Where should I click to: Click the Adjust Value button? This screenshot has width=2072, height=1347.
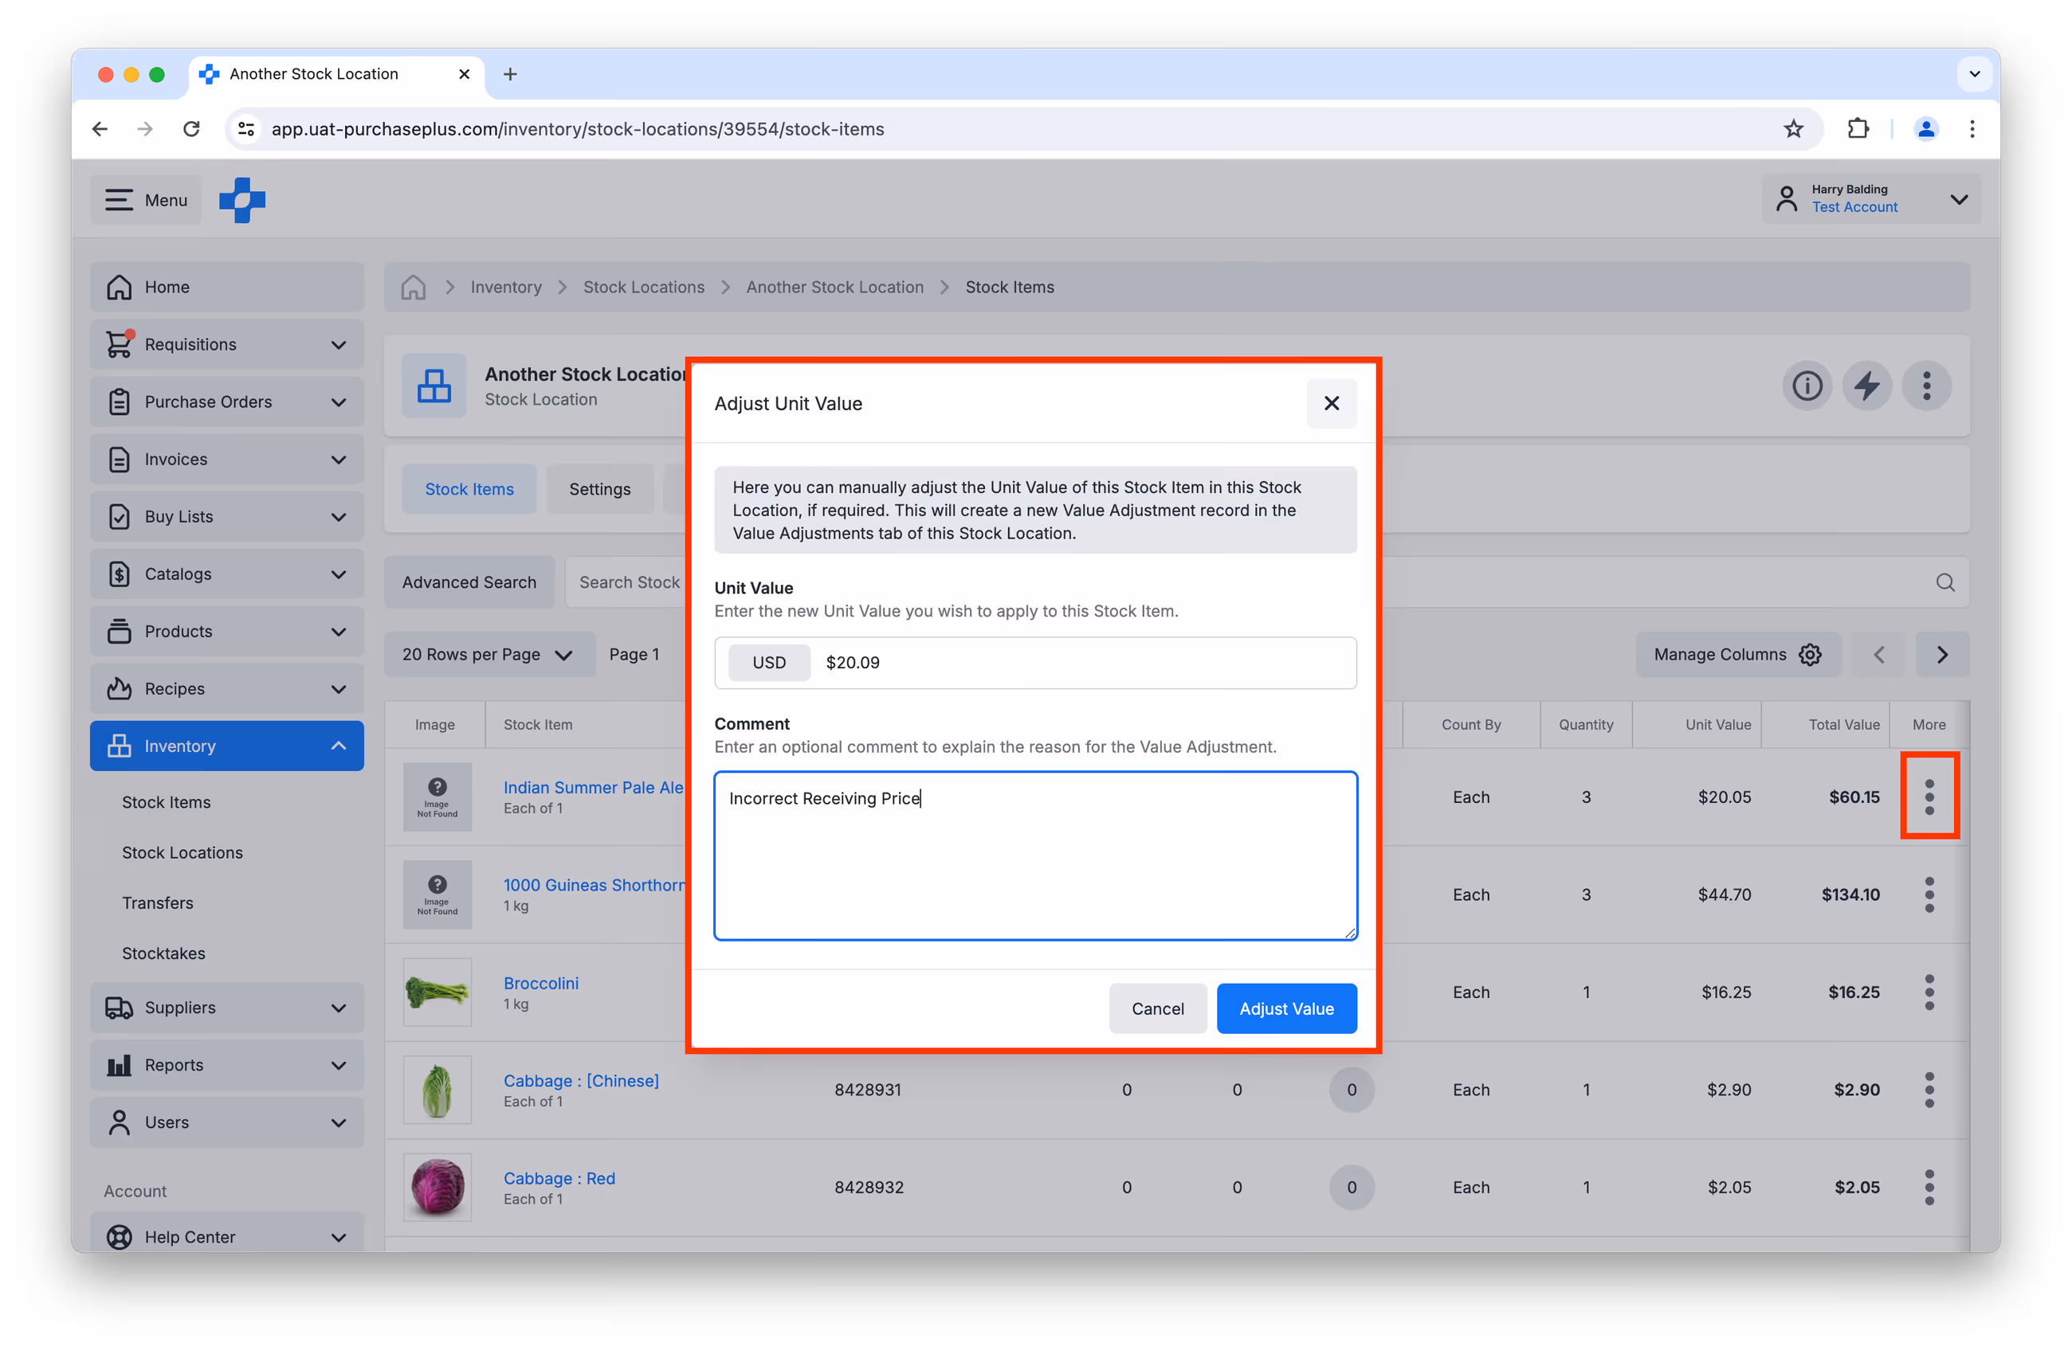[1286, 1008]
